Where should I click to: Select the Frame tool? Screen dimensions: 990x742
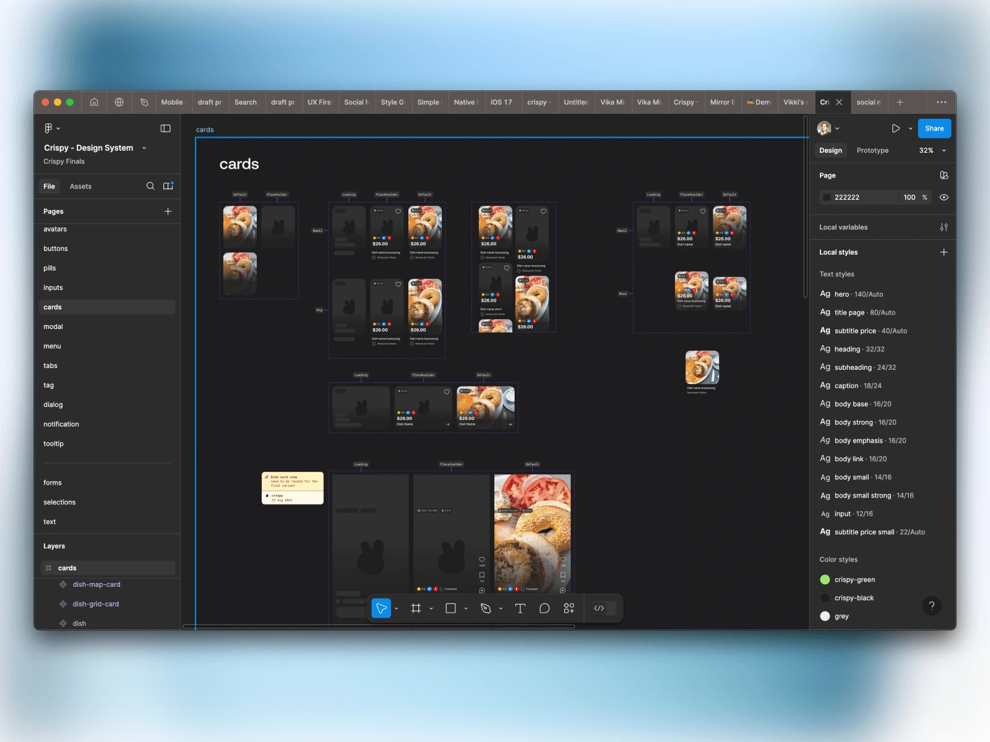(416, 608)
